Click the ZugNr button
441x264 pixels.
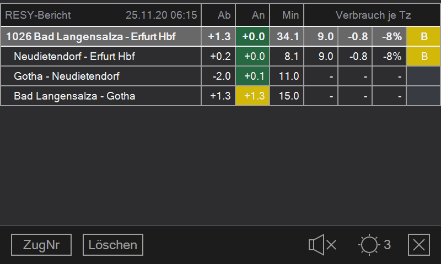click(x=41, y=245)
